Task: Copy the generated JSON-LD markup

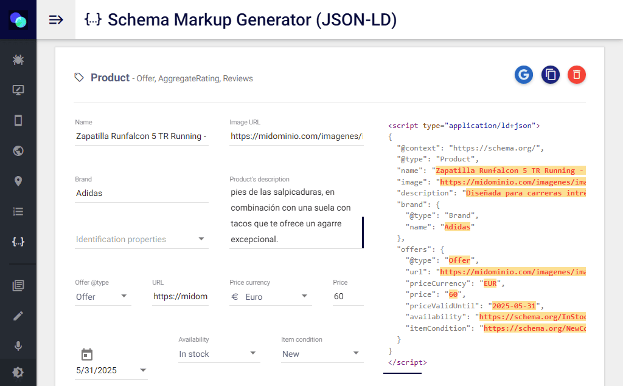Action: (550, 75)
